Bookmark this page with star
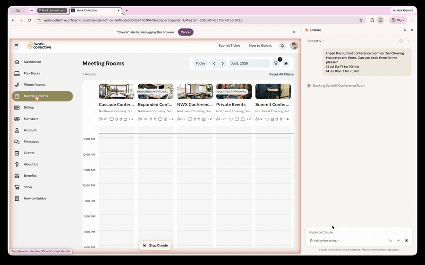This screenshot has height=265, width=425. pyautogui.click(x=361, y=20)
